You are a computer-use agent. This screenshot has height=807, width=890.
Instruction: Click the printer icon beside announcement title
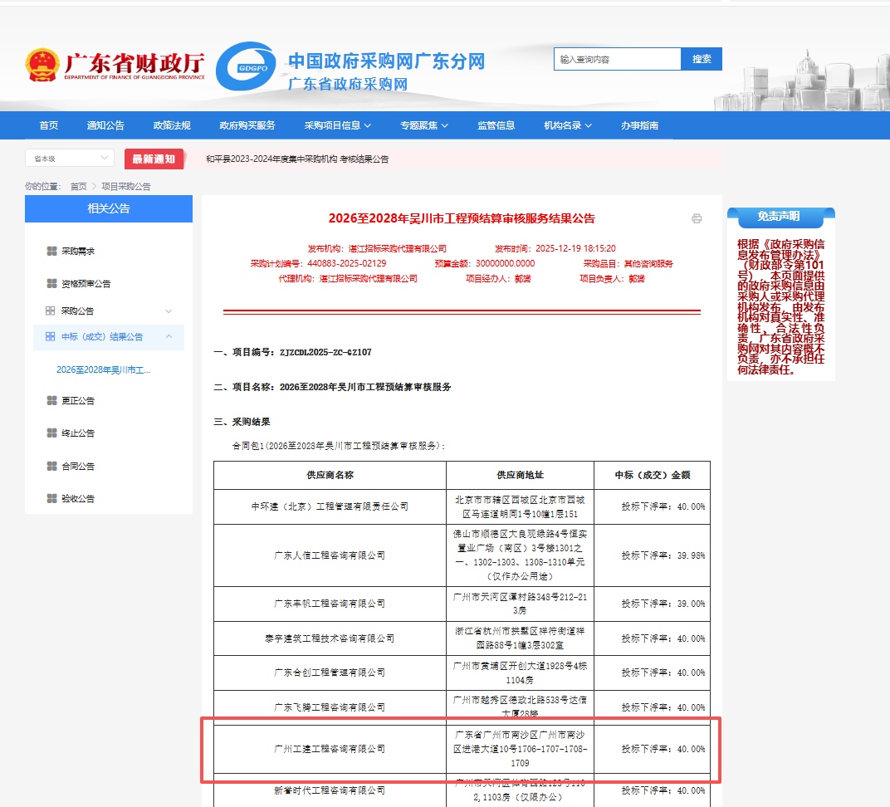tap(697, 218)
